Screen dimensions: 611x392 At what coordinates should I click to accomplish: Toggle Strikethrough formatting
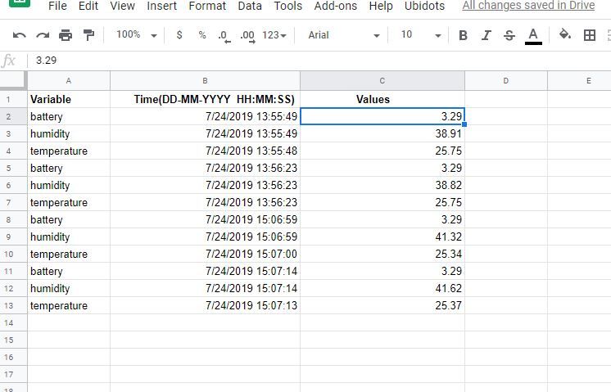tap(509, 35)
